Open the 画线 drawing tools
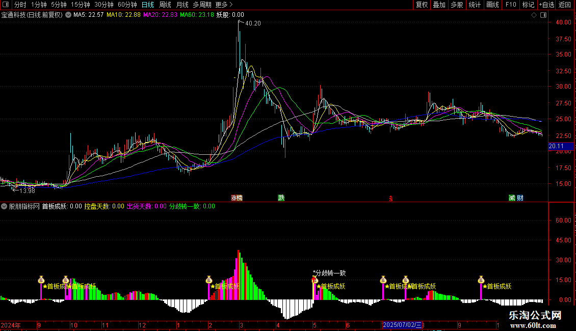 click(x=492, y=5)
